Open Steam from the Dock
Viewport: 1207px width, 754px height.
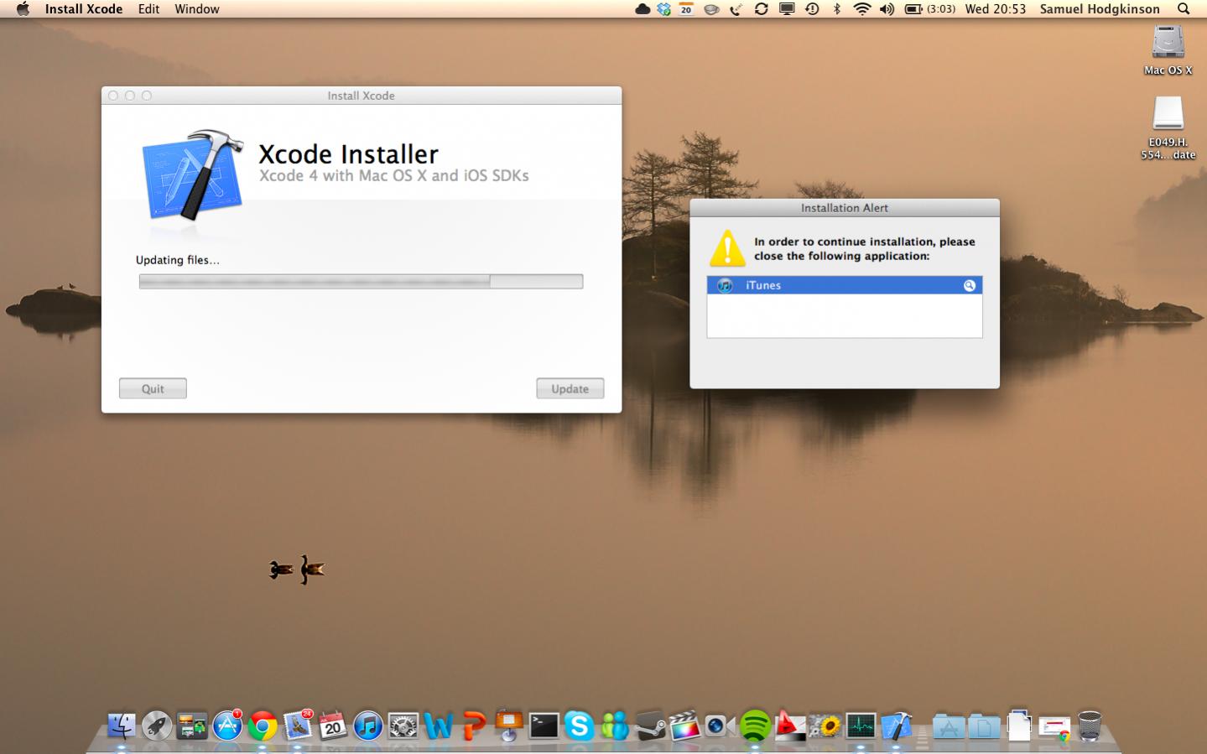point(649,725)
